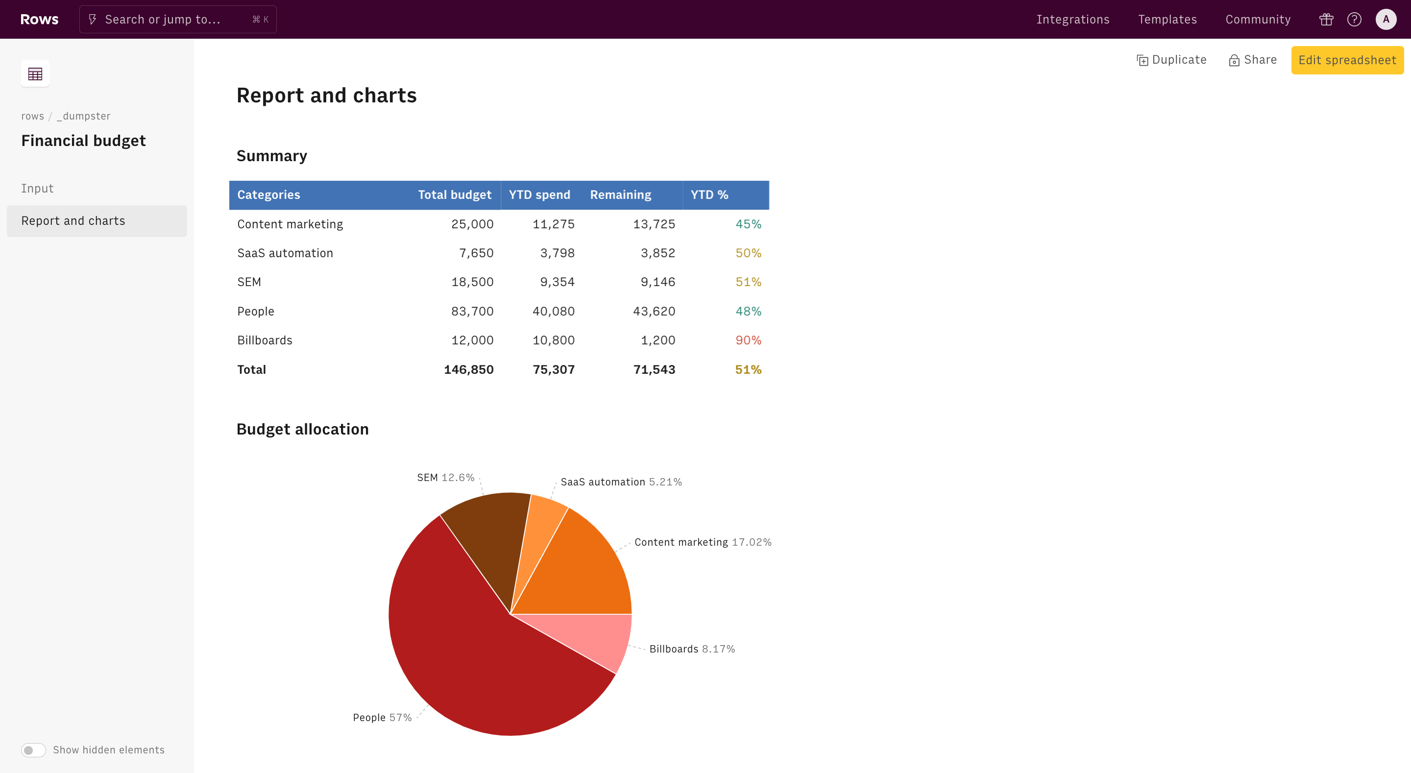Click the lightning icon in search bar
Image resolution: width=1411 pixels, height=773 pixels.
click(x=93, y=19)
